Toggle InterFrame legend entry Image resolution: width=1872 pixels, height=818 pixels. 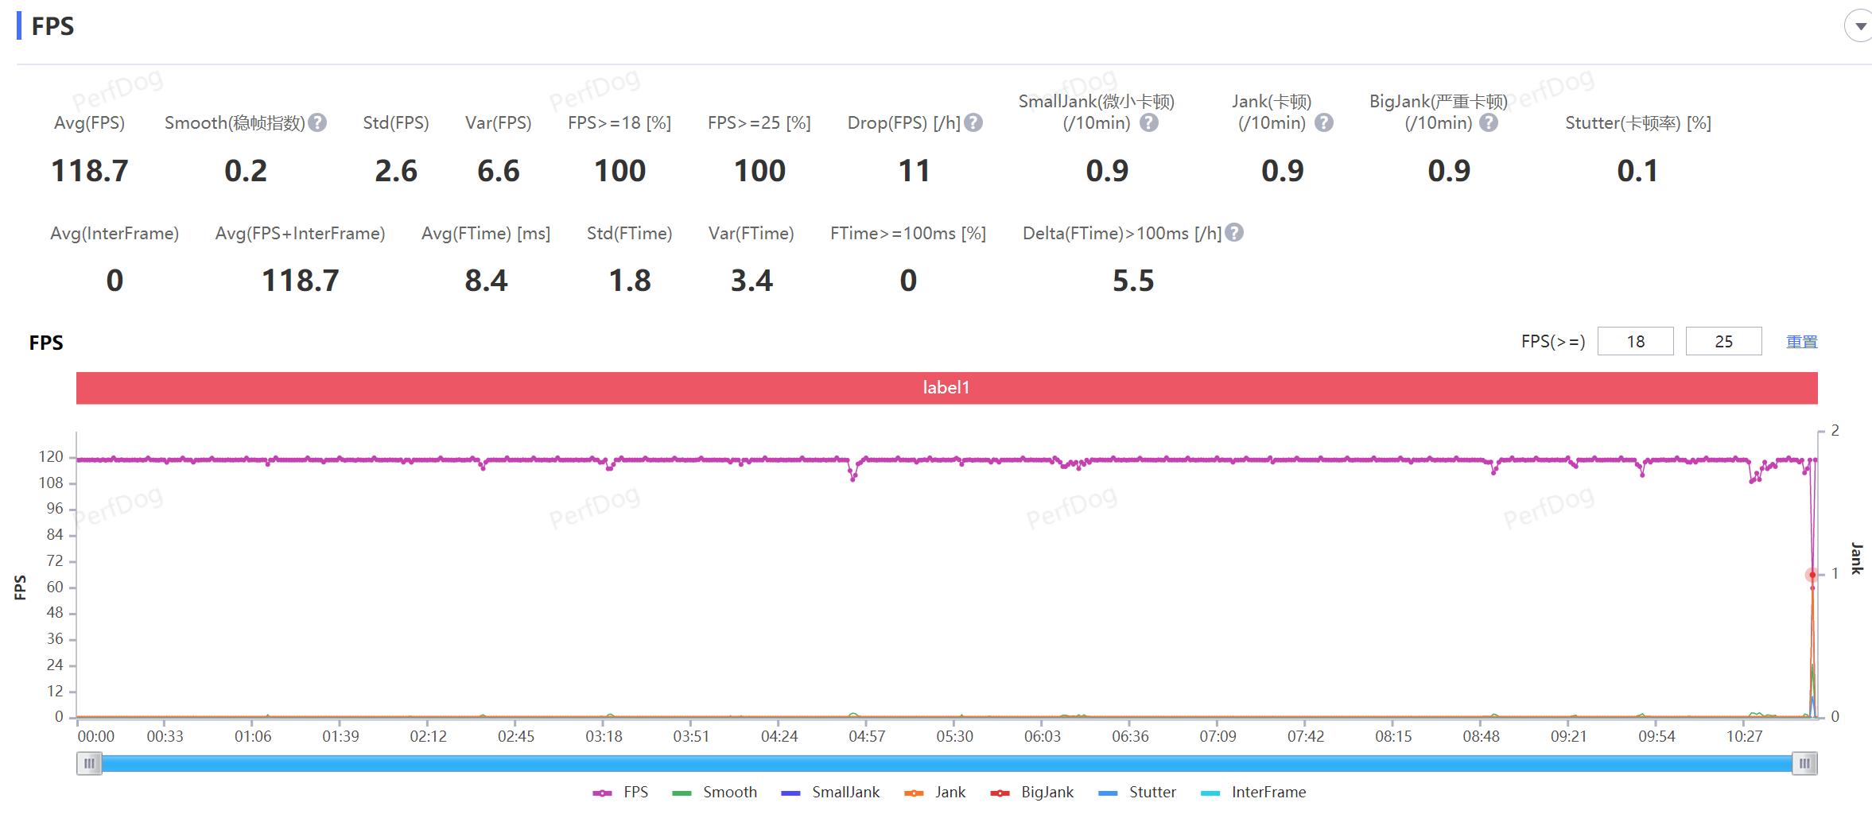1253,793
